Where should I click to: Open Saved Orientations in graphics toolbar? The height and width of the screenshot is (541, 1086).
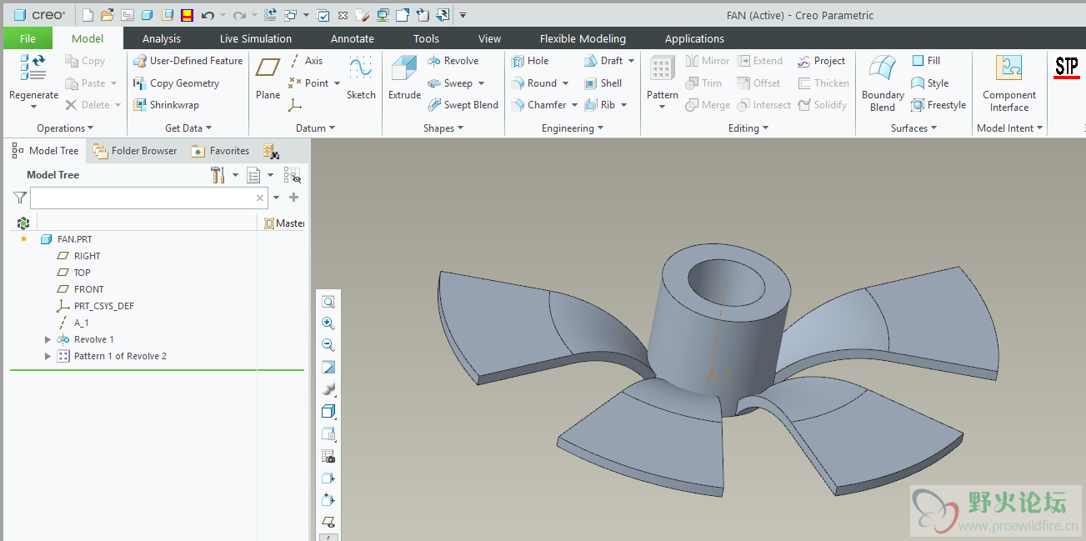coord(328,434)
